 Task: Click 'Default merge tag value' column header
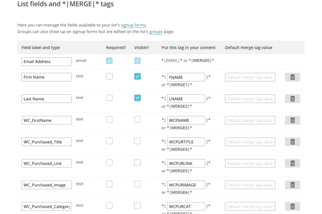click(249, 48)
